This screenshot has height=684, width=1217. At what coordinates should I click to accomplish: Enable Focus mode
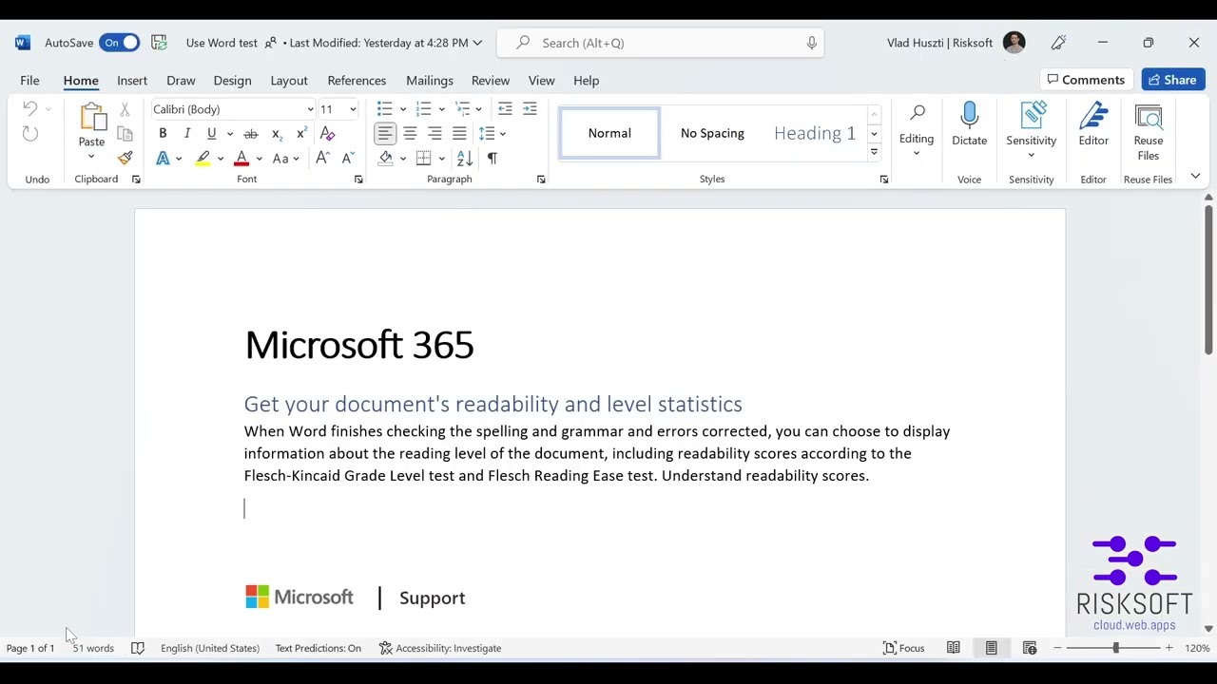click(x=903, y=648)
